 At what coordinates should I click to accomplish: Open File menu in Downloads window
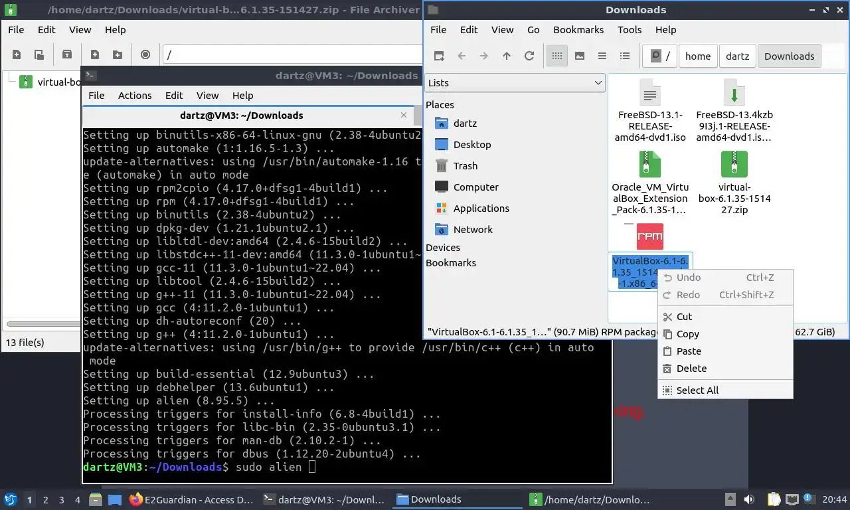coord(438,30)
